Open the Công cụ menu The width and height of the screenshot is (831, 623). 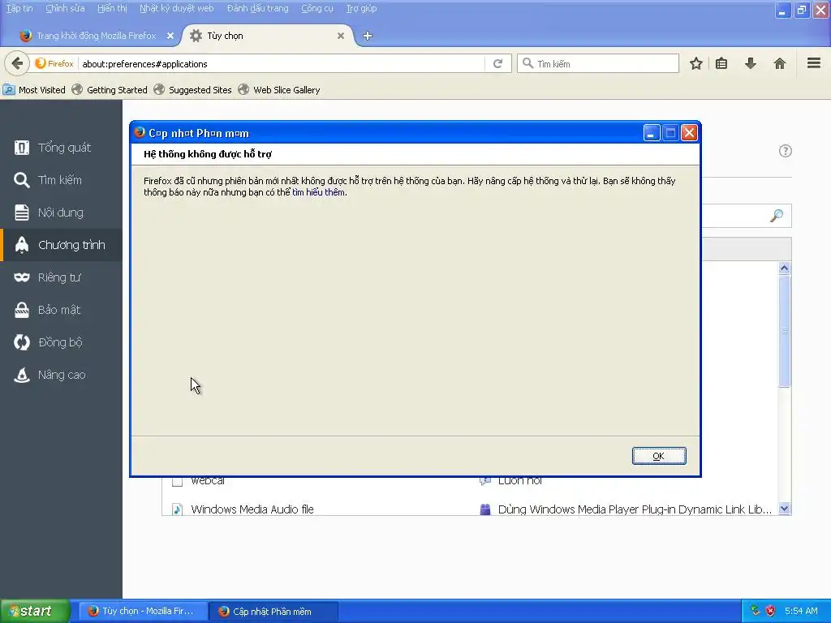tap(317, 8)
